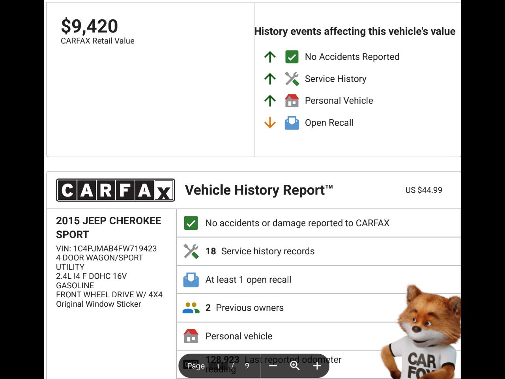Click the tools icon beside 18 Service history records
Image resolution: width=505 pixels, height=379 pixels.
[x=191, y=251]
